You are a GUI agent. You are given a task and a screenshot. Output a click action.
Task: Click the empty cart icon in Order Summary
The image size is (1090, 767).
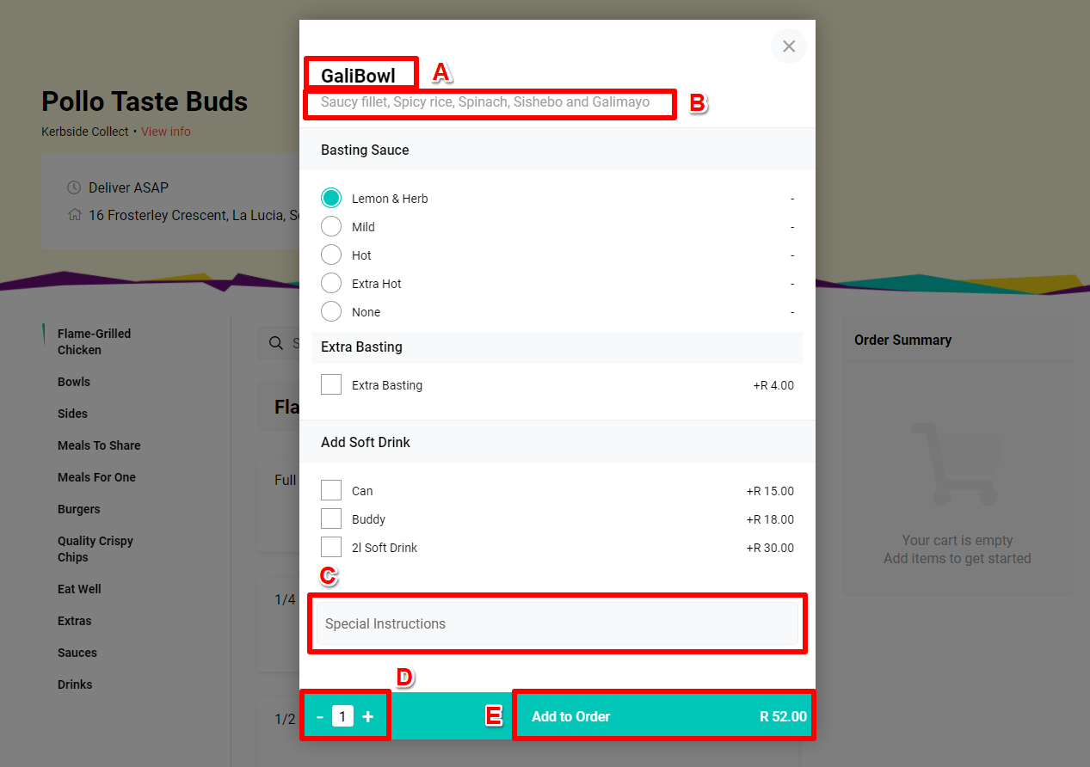[x=958, y=463]
